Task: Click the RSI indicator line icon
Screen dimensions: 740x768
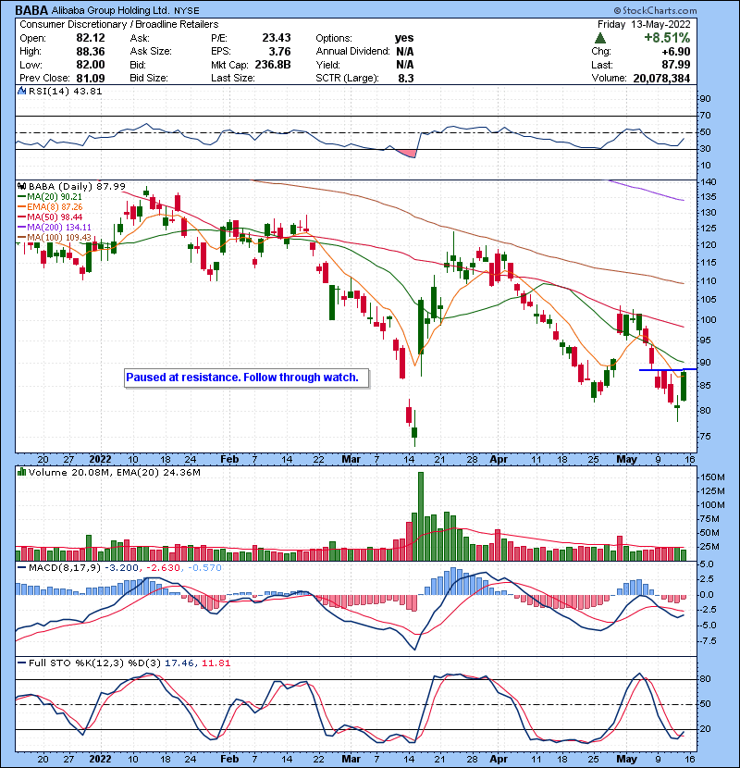Action: [x=21, y=91]
